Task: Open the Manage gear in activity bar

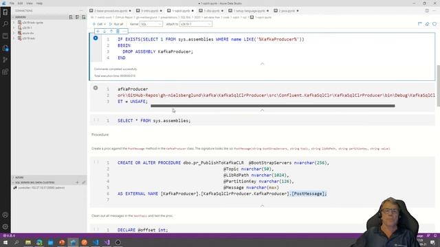Action: coord(5,226)
